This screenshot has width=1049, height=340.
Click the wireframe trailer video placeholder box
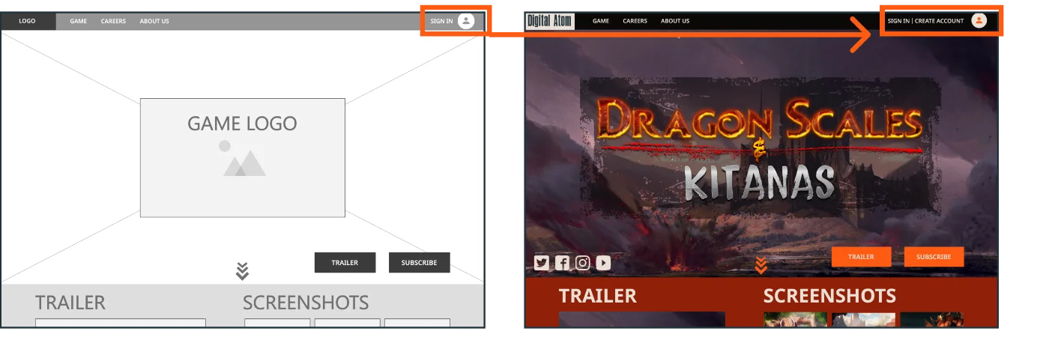[x=121, y=323]
